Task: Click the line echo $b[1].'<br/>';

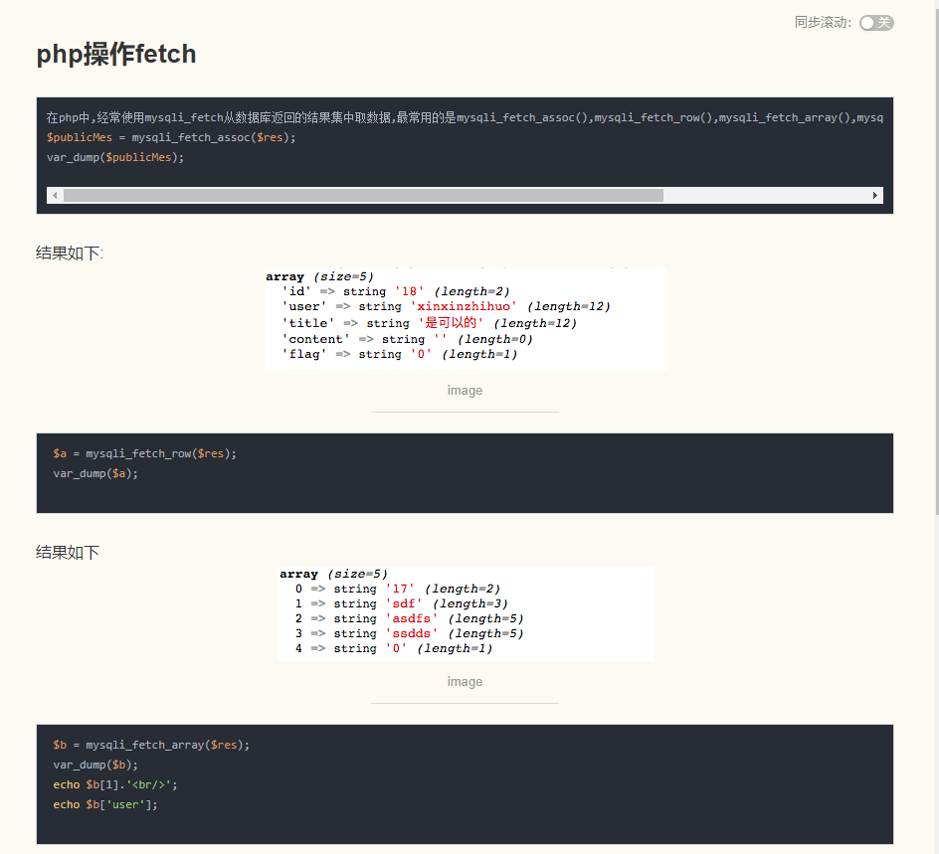Action: click(115, 784)
